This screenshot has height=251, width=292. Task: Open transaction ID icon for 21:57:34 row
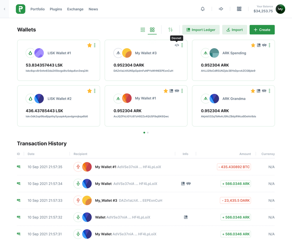coord(19,184)
